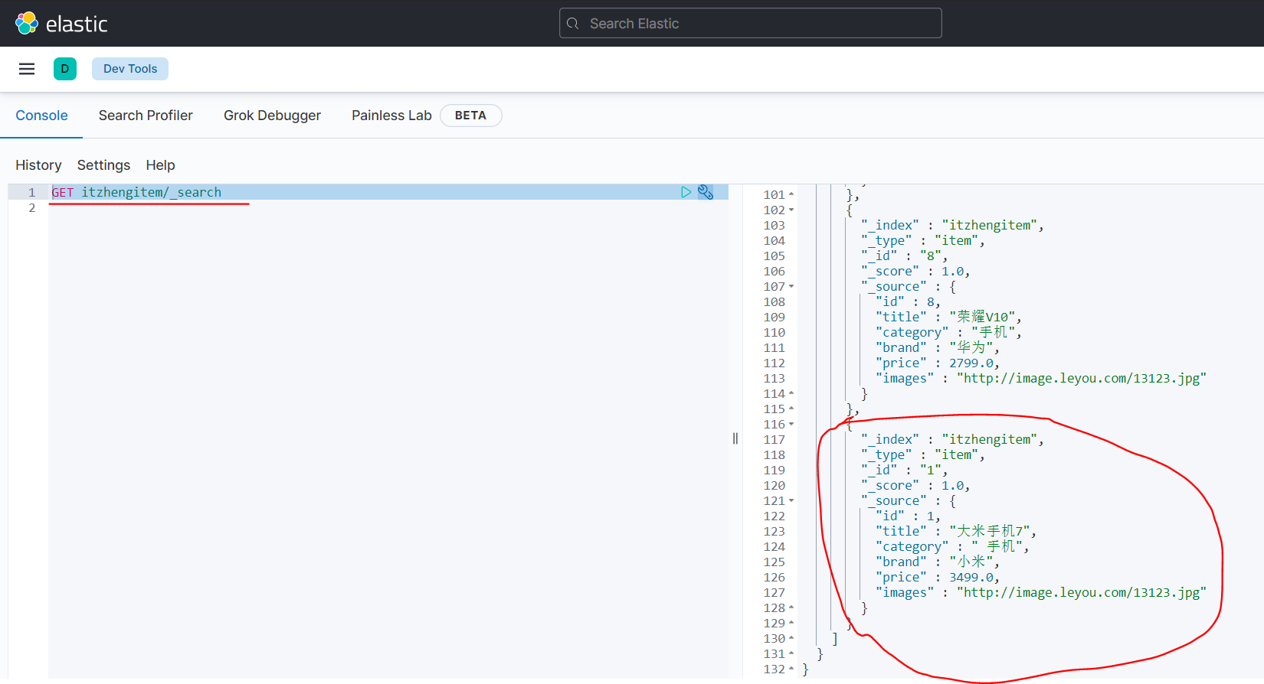Click the "_score" : 1.0 line 106
The height and width of the screenshot is (684, 1264).
click(x=915, y=271)
